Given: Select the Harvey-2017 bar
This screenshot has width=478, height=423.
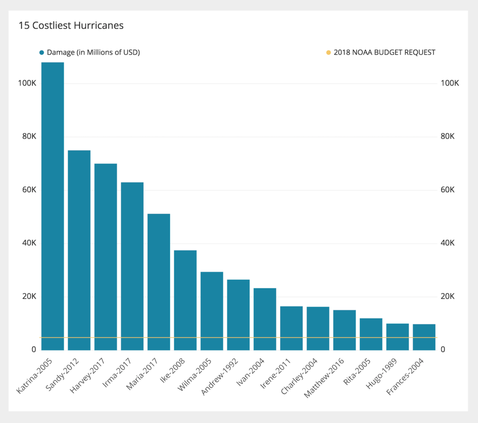Looking at the screenshot, I should point(106,257).
